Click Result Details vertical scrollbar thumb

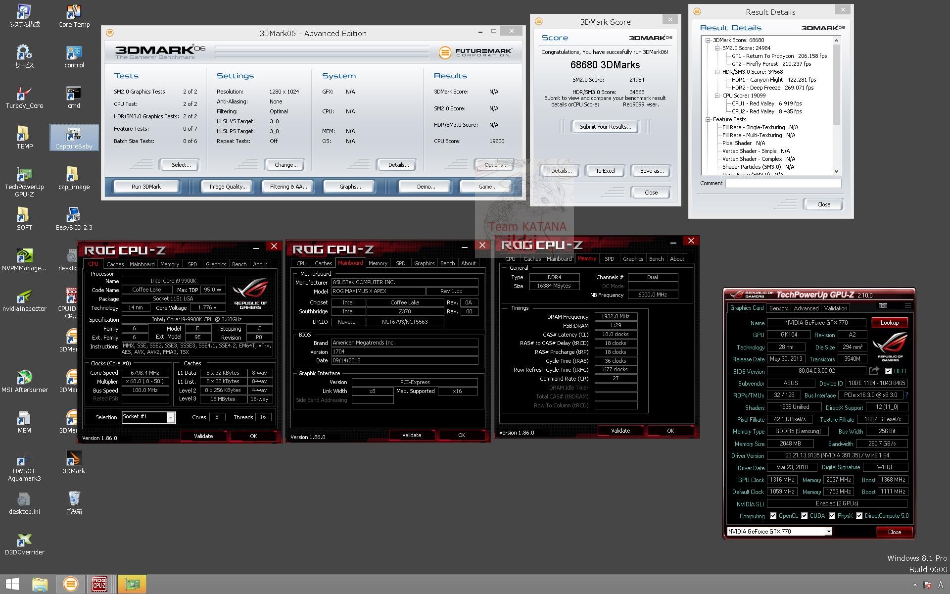coord(836,84)
